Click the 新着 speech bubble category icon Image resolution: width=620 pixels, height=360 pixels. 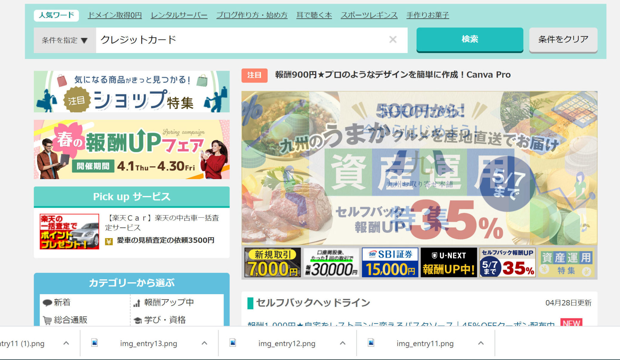coord(47,303)
